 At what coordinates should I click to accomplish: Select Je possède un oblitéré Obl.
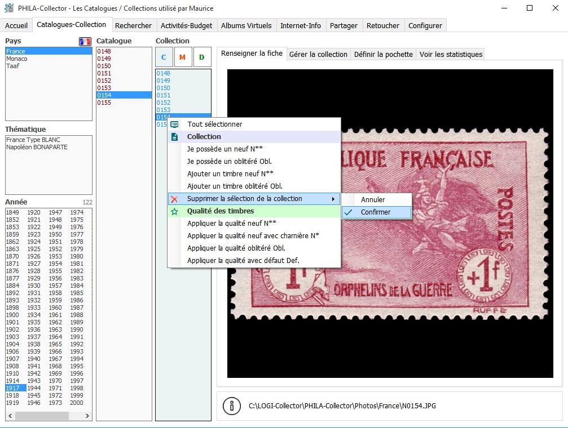(254, 162)
